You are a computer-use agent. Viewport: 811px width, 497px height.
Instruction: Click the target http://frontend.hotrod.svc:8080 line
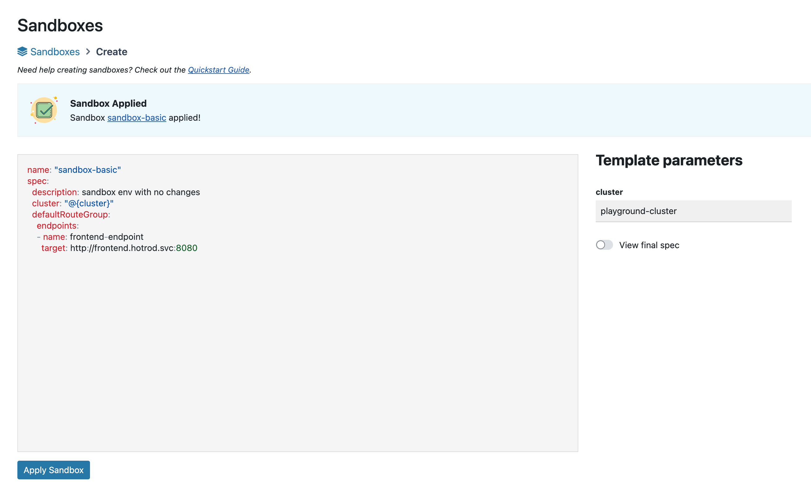[x=119, y=248]
